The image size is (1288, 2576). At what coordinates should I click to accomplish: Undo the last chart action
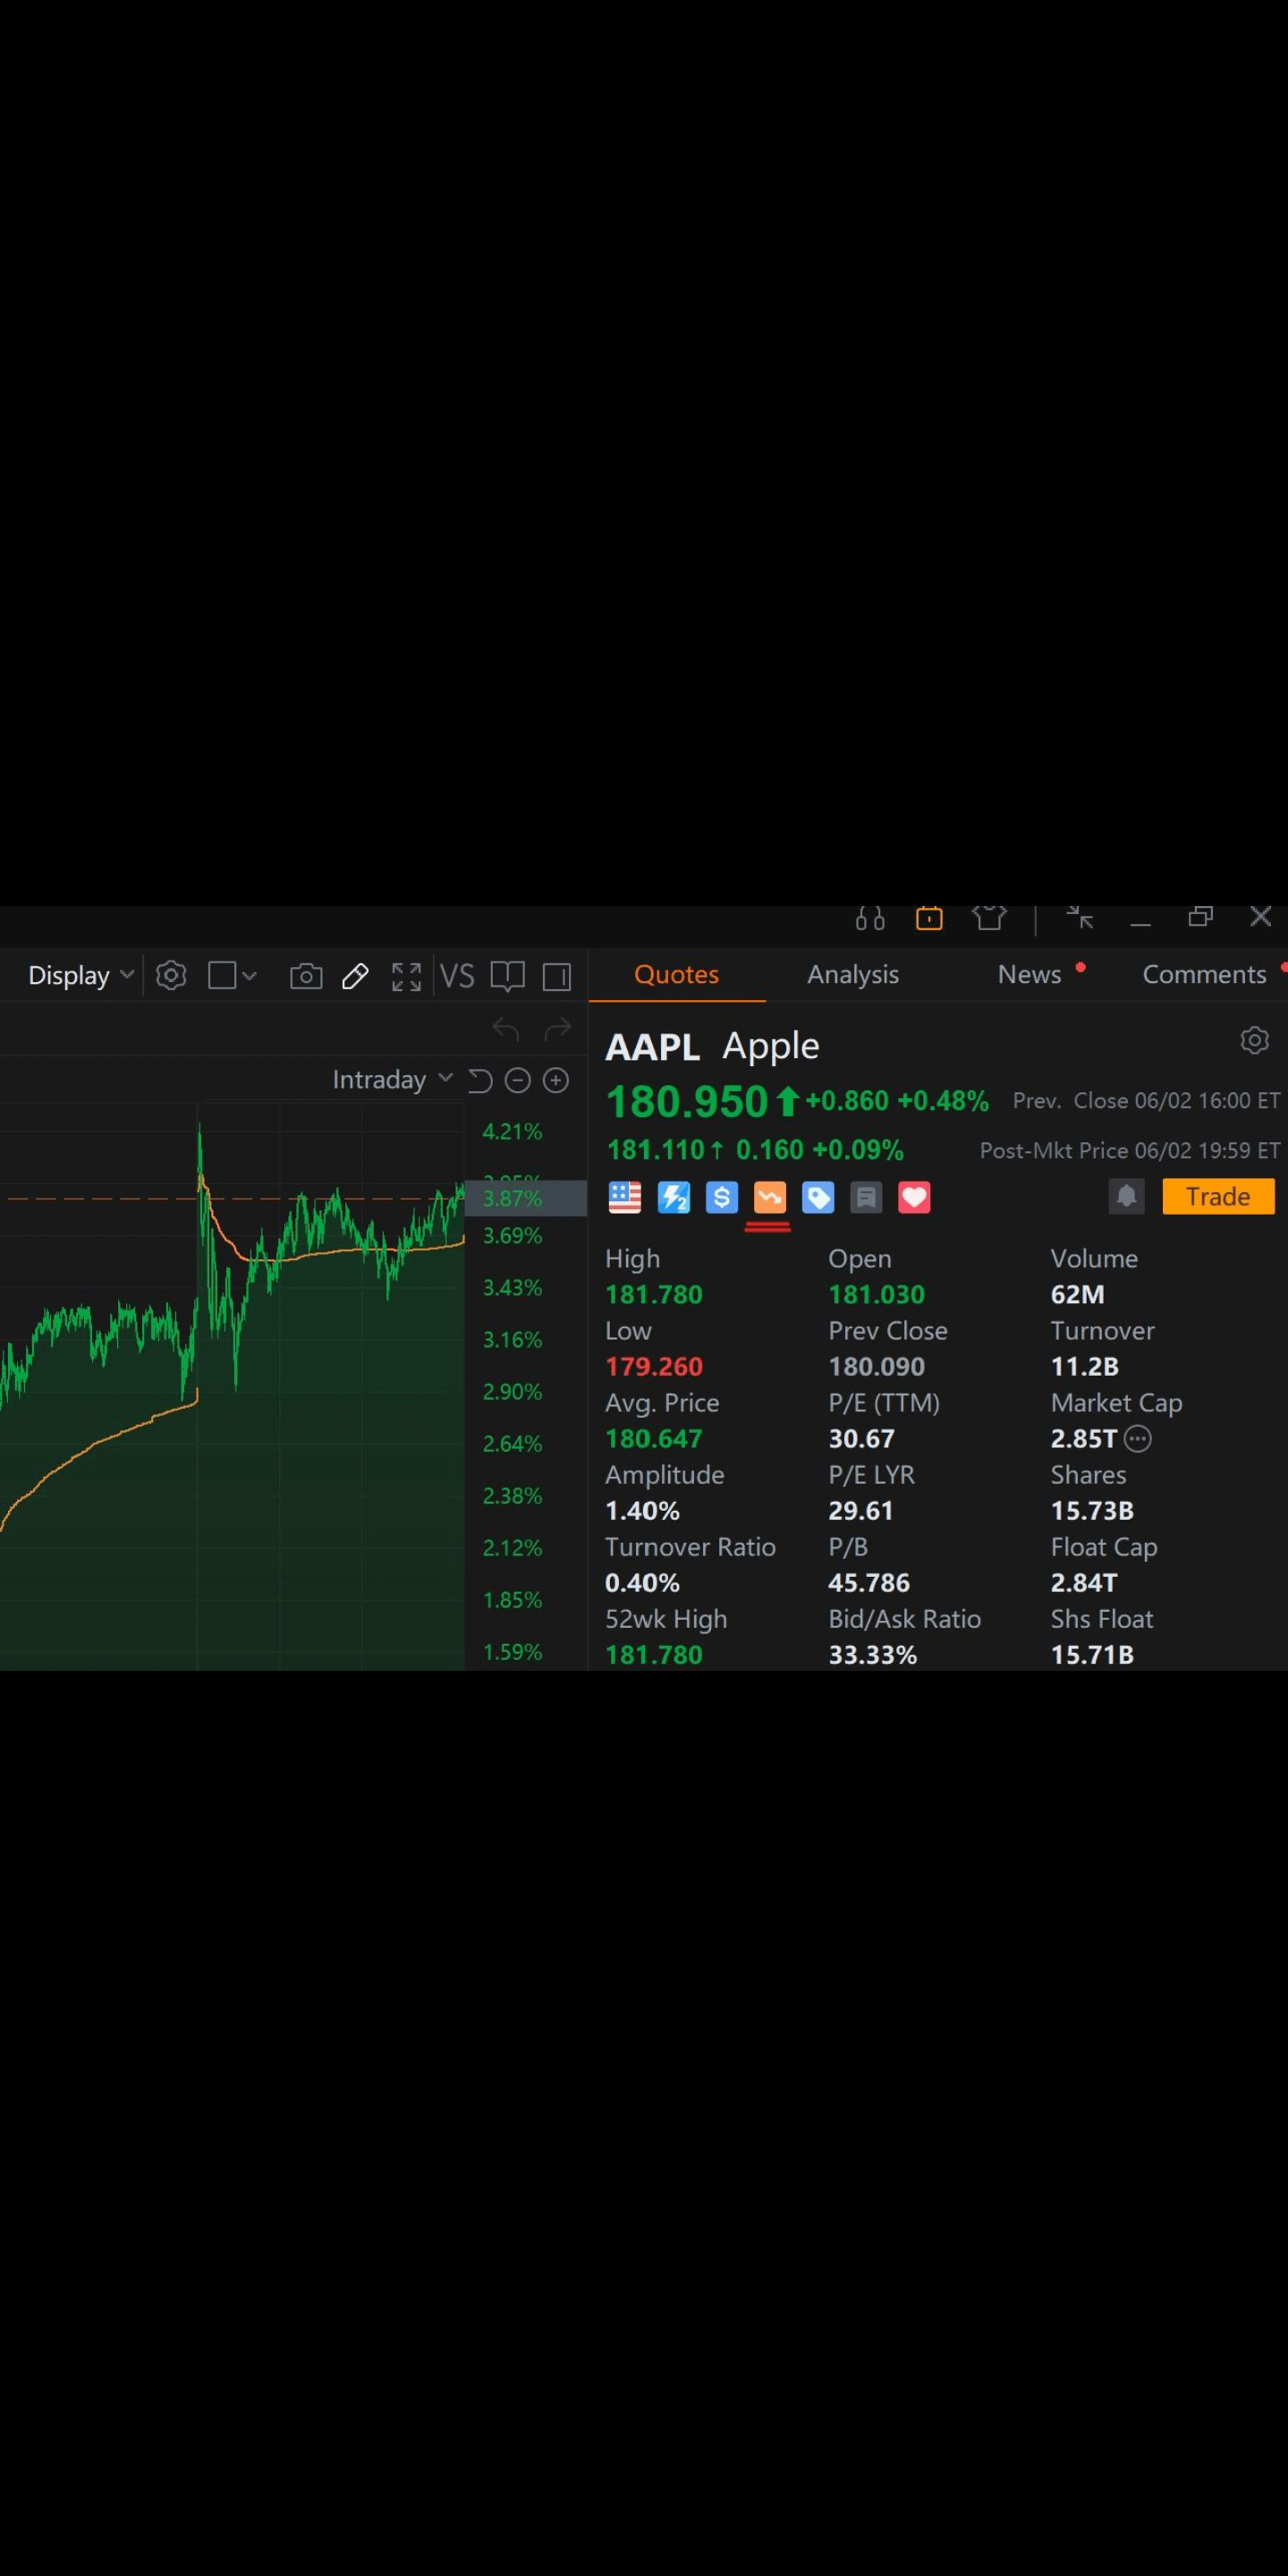506,1028
